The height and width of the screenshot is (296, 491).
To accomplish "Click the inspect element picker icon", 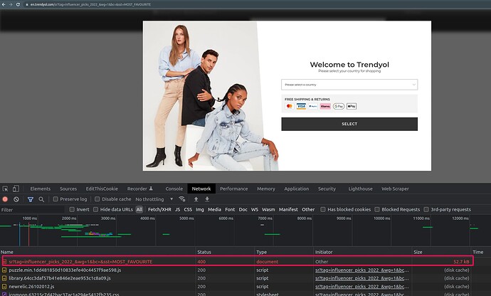I will tap(6, 189).
